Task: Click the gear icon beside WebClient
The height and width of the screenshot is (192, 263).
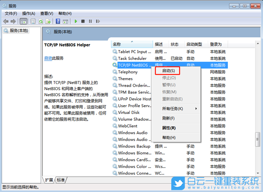Action: point(115,126)
